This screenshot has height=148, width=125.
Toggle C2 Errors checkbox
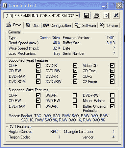click(113, 81)
